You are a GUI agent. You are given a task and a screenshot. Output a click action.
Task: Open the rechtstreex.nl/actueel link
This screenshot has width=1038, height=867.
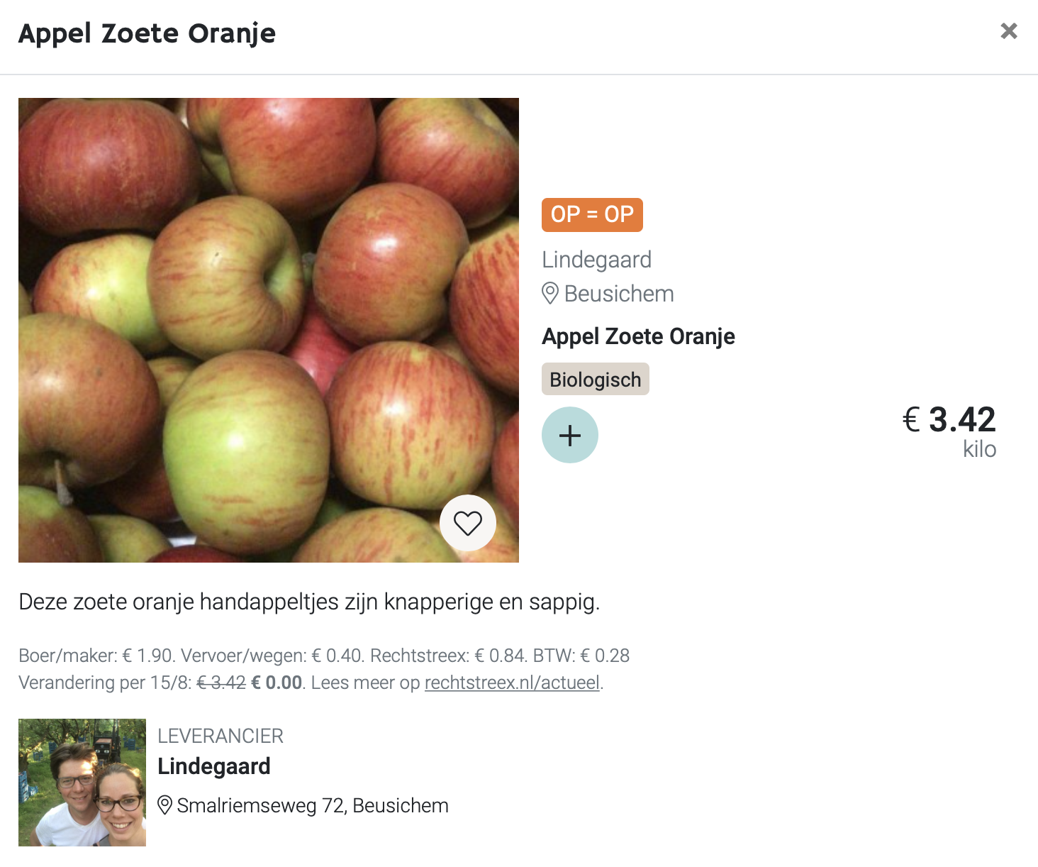[x=513, y=683]
